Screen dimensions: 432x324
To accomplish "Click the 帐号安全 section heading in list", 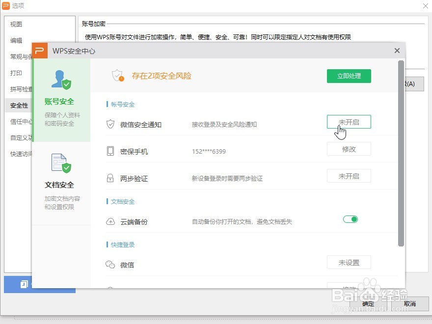I will coord(123,105).
